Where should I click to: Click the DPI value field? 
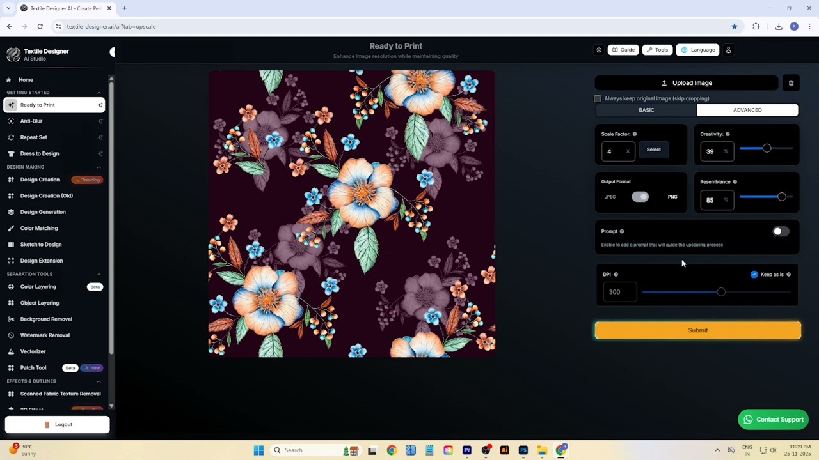[620, 292]
